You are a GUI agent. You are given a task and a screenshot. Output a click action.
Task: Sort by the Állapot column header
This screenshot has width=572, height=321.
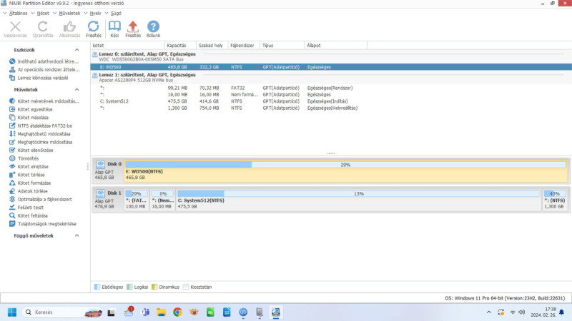click(x=335, y=46)
